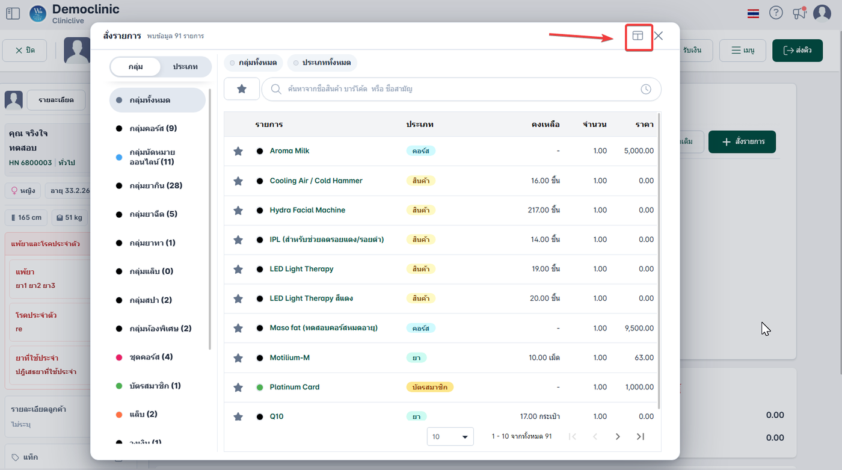
Task: Click the คงเหลือ column header
Action: tap(545, 125)
